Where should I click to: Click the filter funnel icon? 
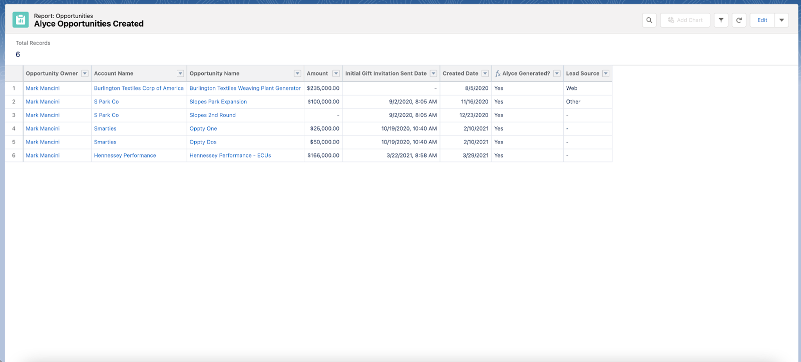click(721, 20)
